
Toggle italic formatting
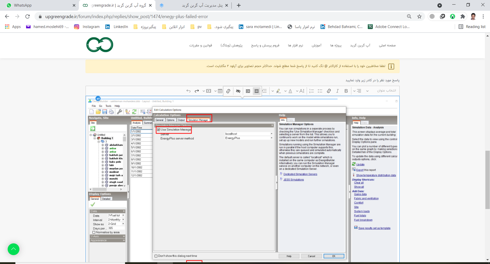337,91
